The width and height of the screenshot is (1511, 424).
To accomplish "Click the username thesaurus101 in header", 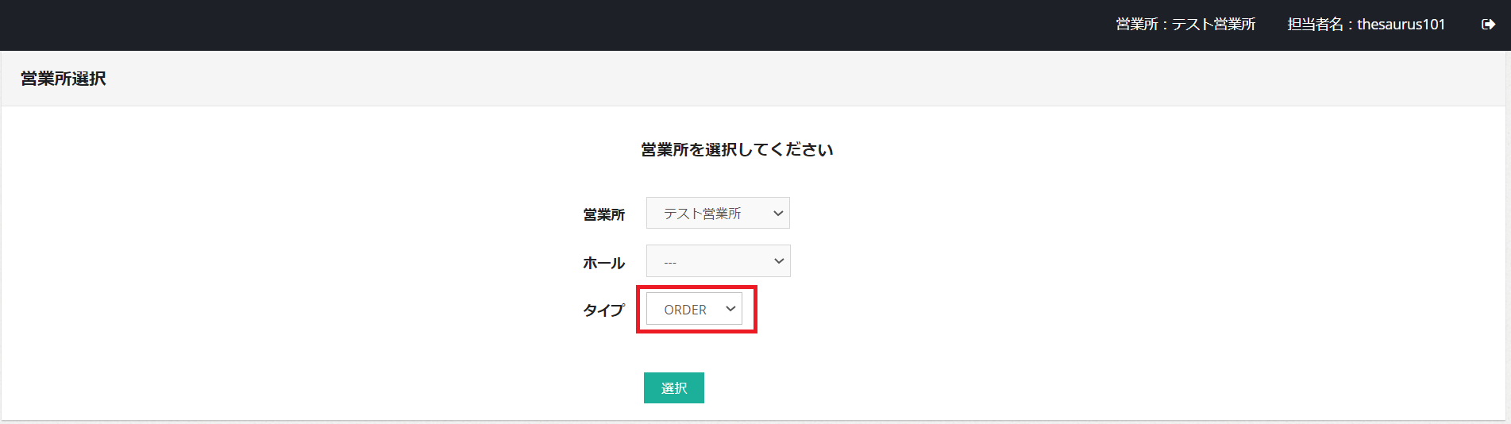I will tap(1401, 25).
